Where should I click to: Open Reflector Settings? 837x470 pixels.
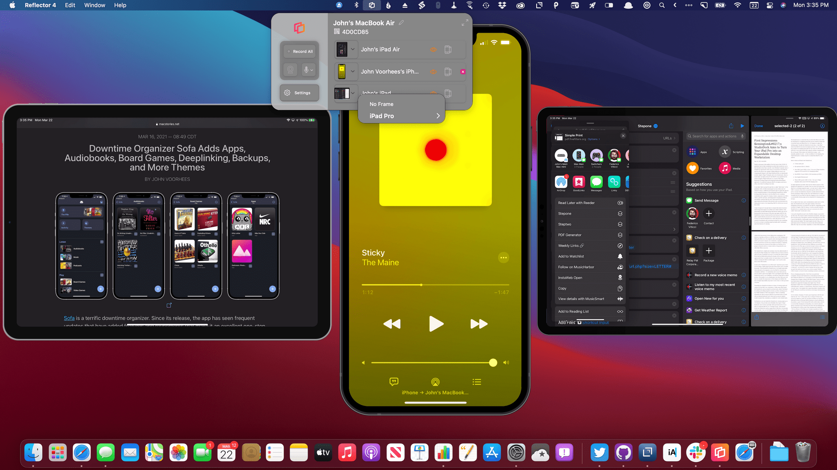pos(299,93)
